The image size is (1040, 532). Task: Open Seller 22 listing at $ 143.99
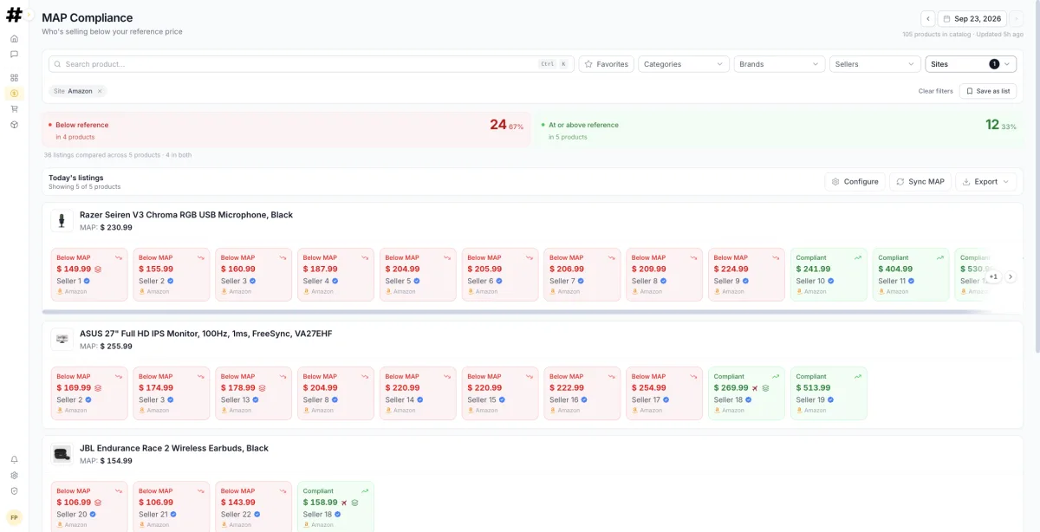(254, 507)
